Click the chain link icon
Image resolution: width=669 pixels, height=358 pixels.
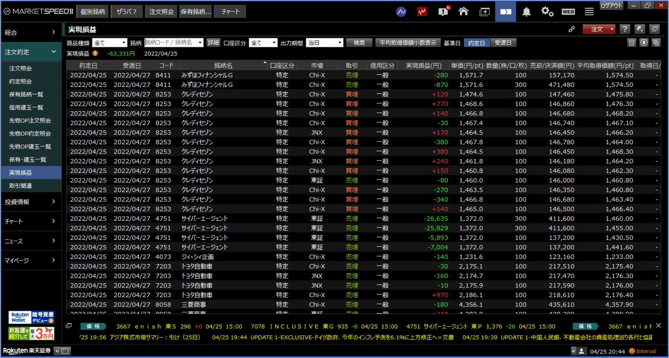571,29
